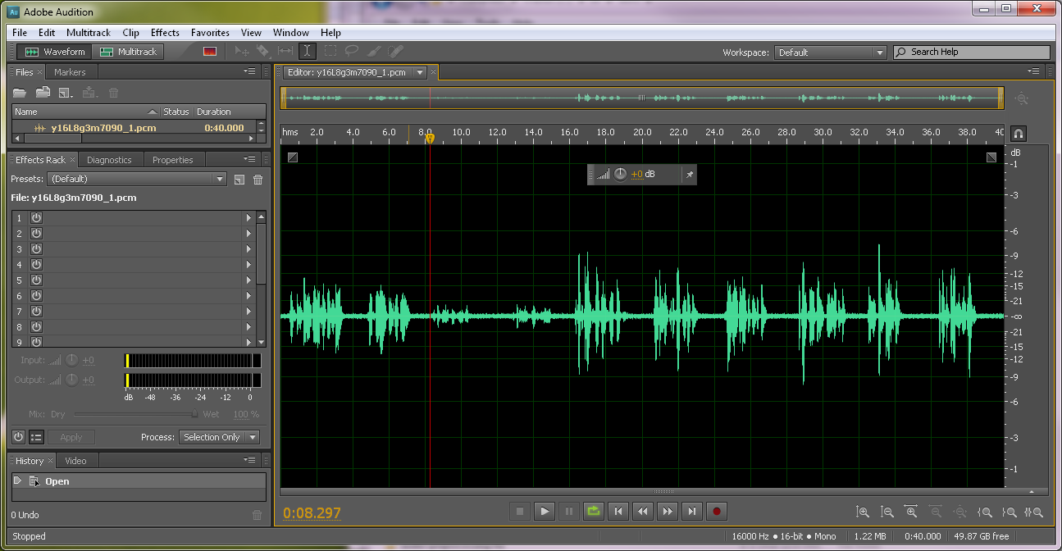Switch to the Multitrack view
Screen dimensions: 1062x551
click(129, 51)
